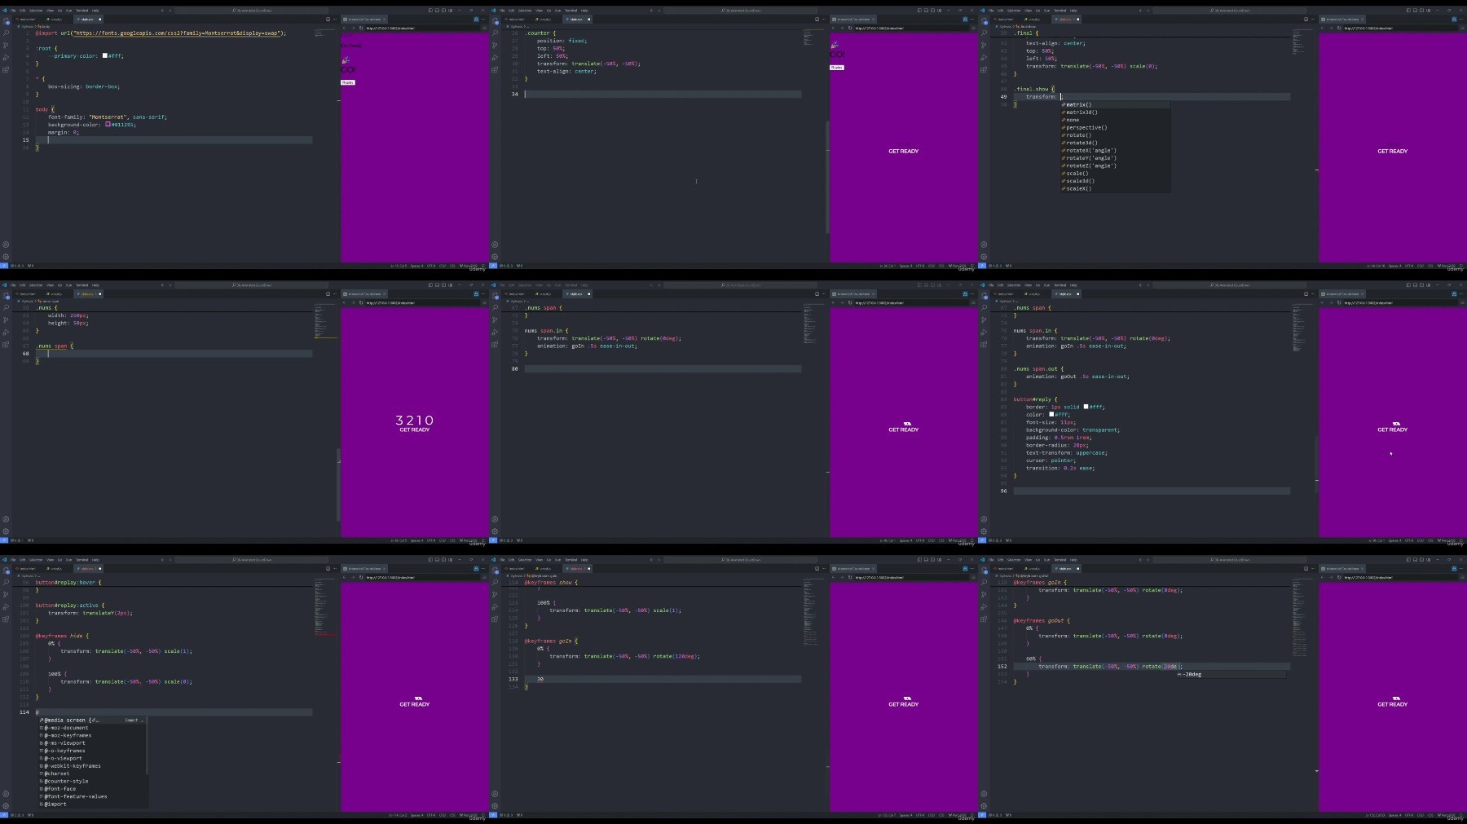Open CRLF line ending picker in @keyframes show window
This screenshot has height=824, width=1467.
932,815
